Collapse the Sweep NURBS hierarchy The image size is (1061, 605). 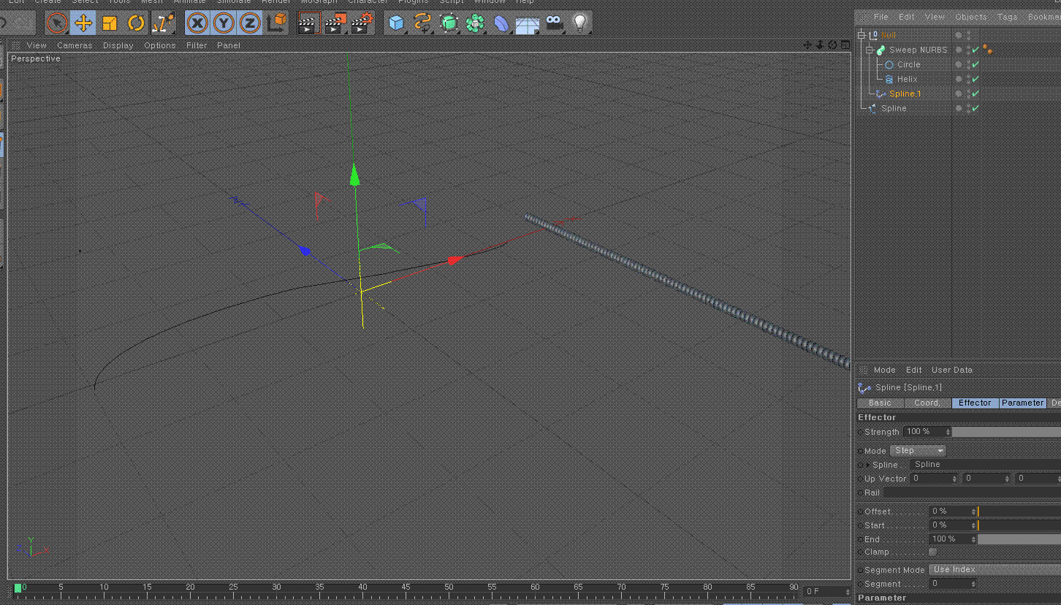(870, 50)
